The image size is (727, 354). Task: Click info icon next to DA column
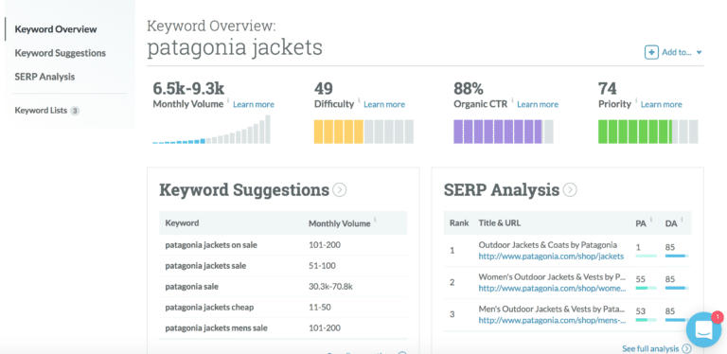click(x=682, y=220)
